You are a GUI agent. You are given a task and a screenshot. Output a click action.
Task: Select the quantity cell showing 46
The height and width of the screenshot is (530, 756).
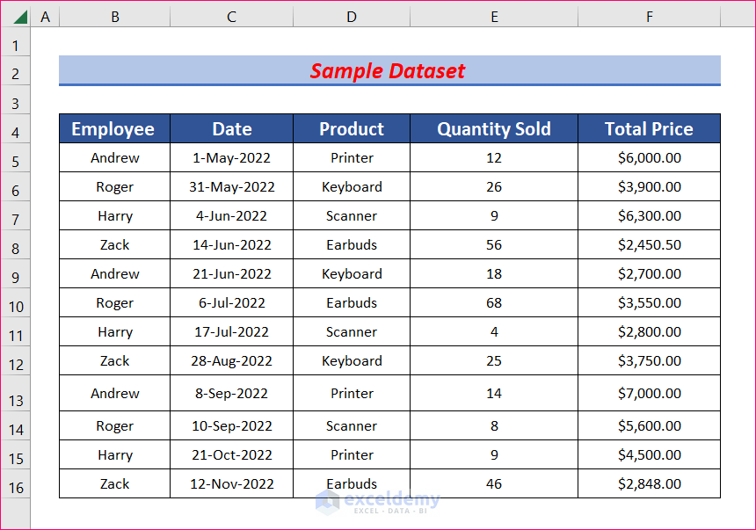click(x=494, y=483)
